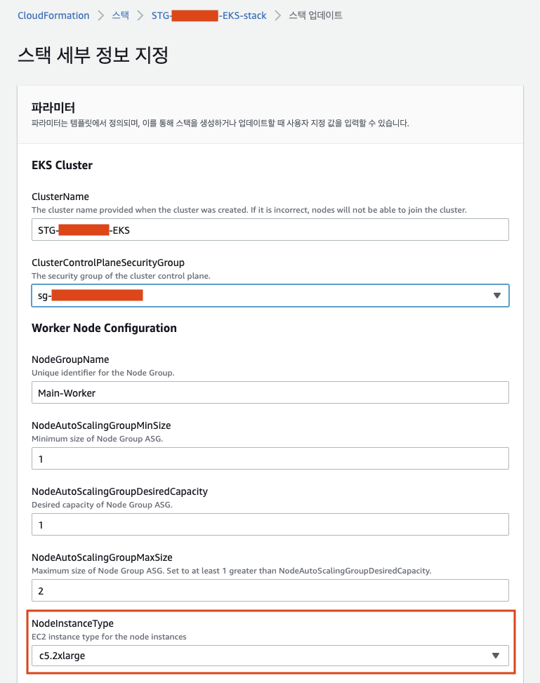
Task: Open the STG EKS-stack breadcrumb link
Action: tap(209, 15)
